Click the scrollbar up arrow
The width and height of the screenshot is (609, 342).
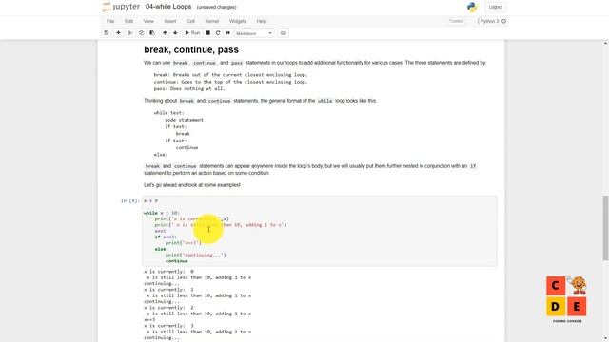[605, 43]
